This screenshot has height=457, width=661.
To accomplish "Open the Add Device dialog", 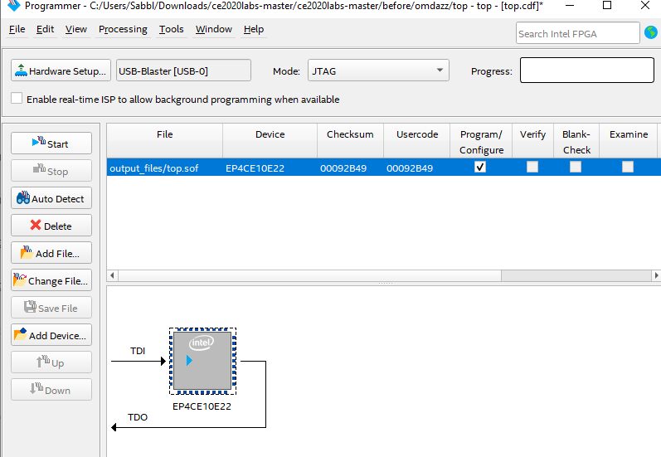I will 51,335.
